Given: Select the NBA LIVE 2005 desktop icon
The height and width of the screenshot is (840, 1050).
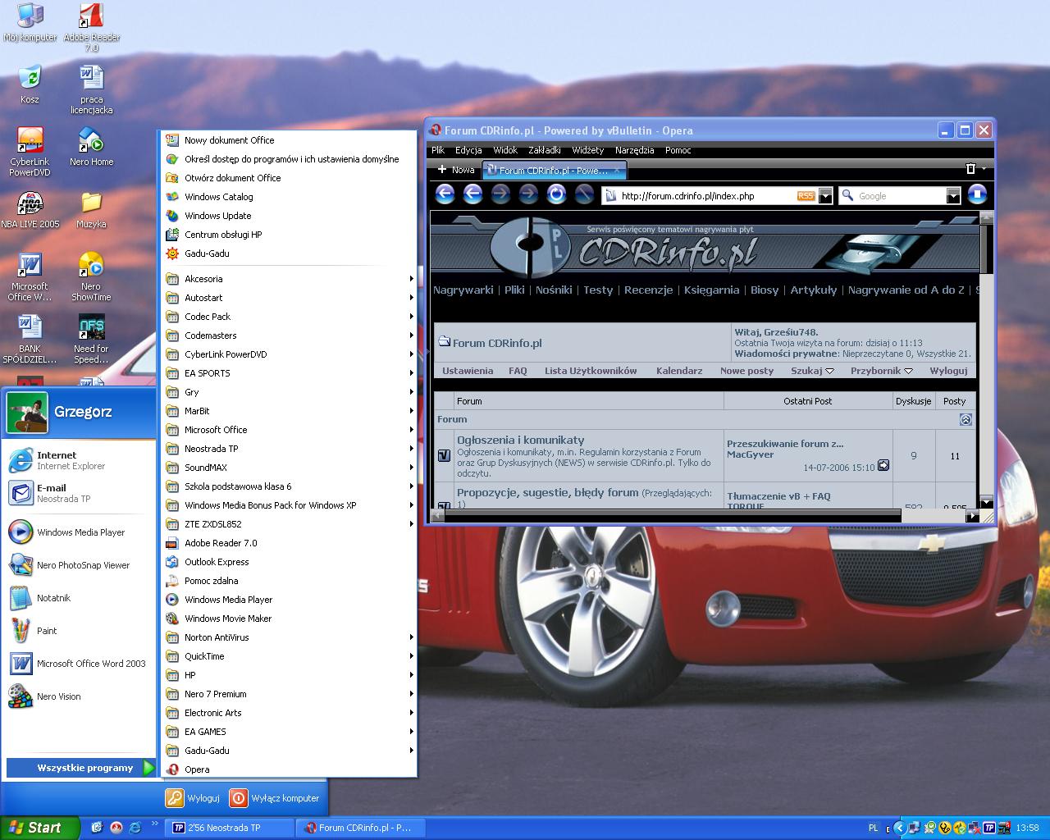Looking at the screenshot, I should pos(30,209).
